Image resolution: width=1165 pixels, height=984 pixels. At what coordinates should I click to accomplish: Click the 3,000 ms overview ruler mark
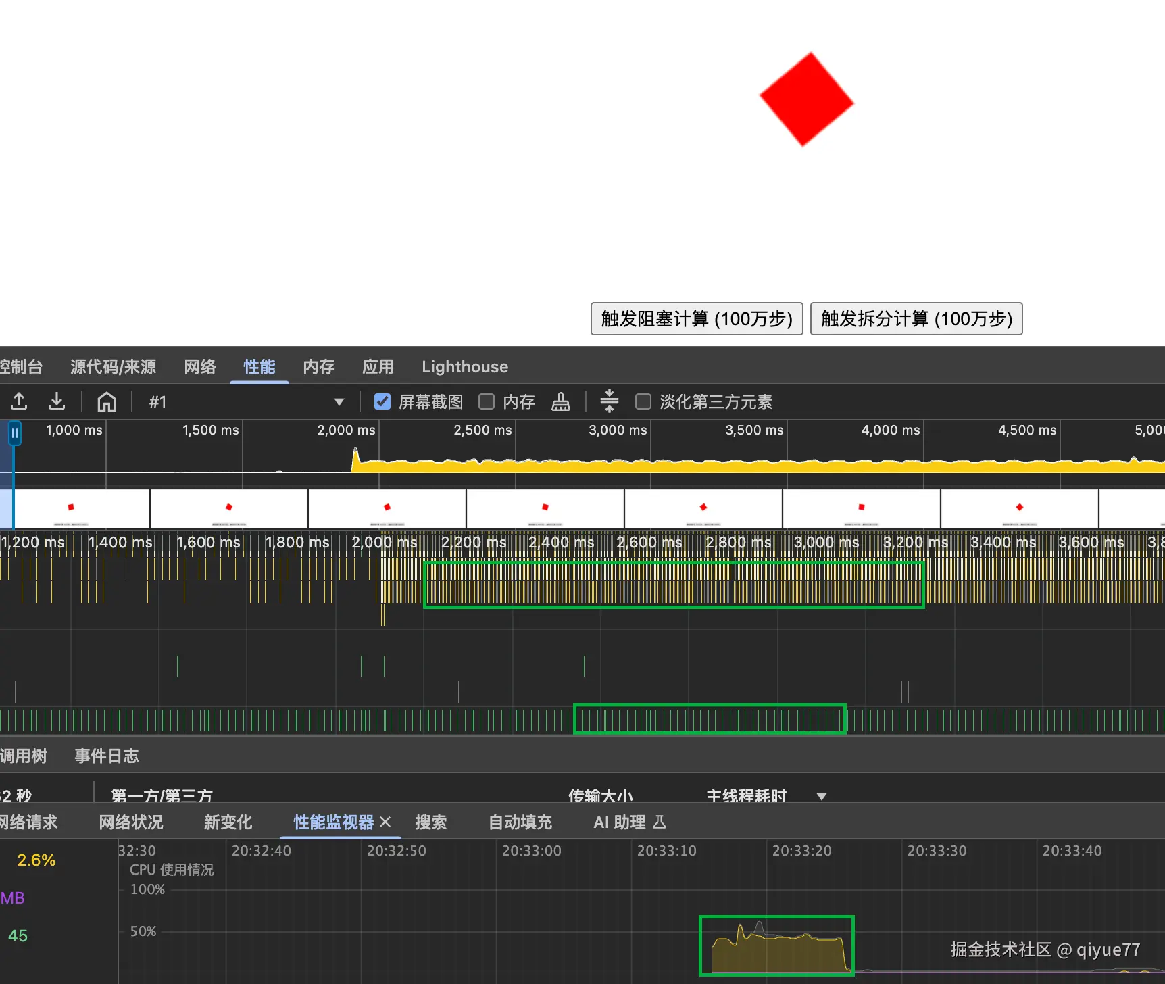click(x=618, y=430)
